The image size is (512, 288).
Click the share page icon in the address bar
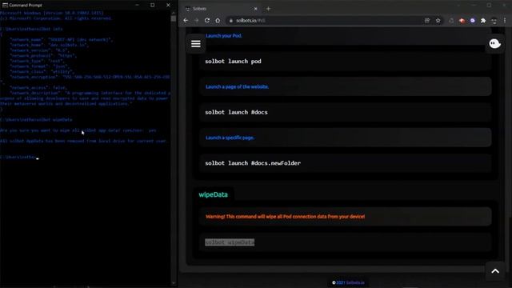[x=427, y=21]
